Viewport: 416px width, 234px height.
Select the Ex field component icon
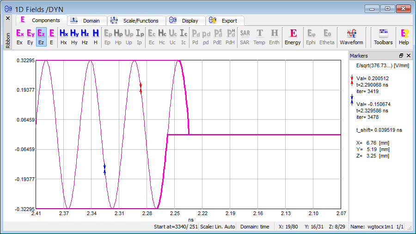click(x=20, y=37)
